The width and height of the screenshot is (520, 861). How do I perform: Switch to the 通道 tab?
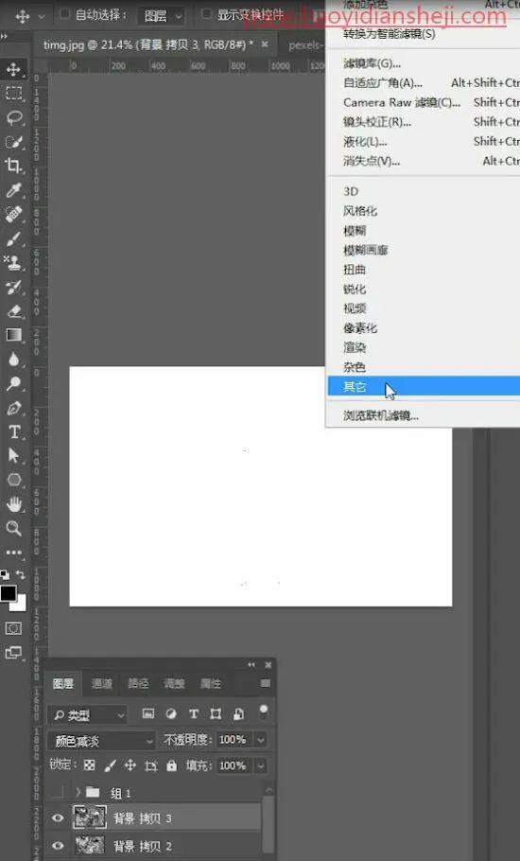pyautogui.click(x=101, y=684)
